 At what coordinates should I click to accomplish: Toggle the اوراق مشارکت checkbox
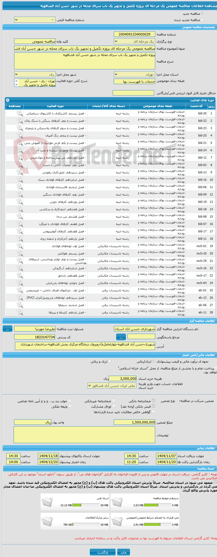[114, 406]
